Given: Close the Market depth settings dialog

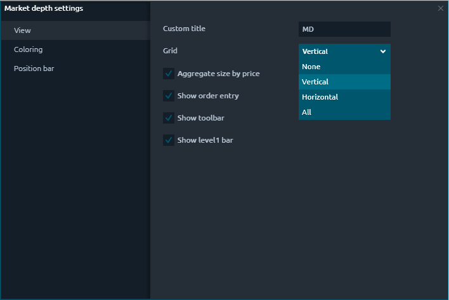Looking at the screenshot, I should [x=441, y=8].
